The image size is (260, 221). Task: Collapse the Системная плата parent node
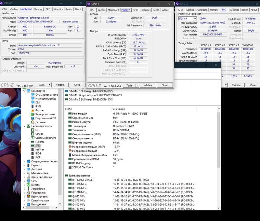[x=24, y=126]
